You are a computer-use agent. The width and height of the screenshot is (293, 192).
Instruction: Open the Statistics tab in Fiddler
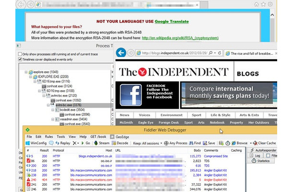pyautogui.click(x=261, y=161)
